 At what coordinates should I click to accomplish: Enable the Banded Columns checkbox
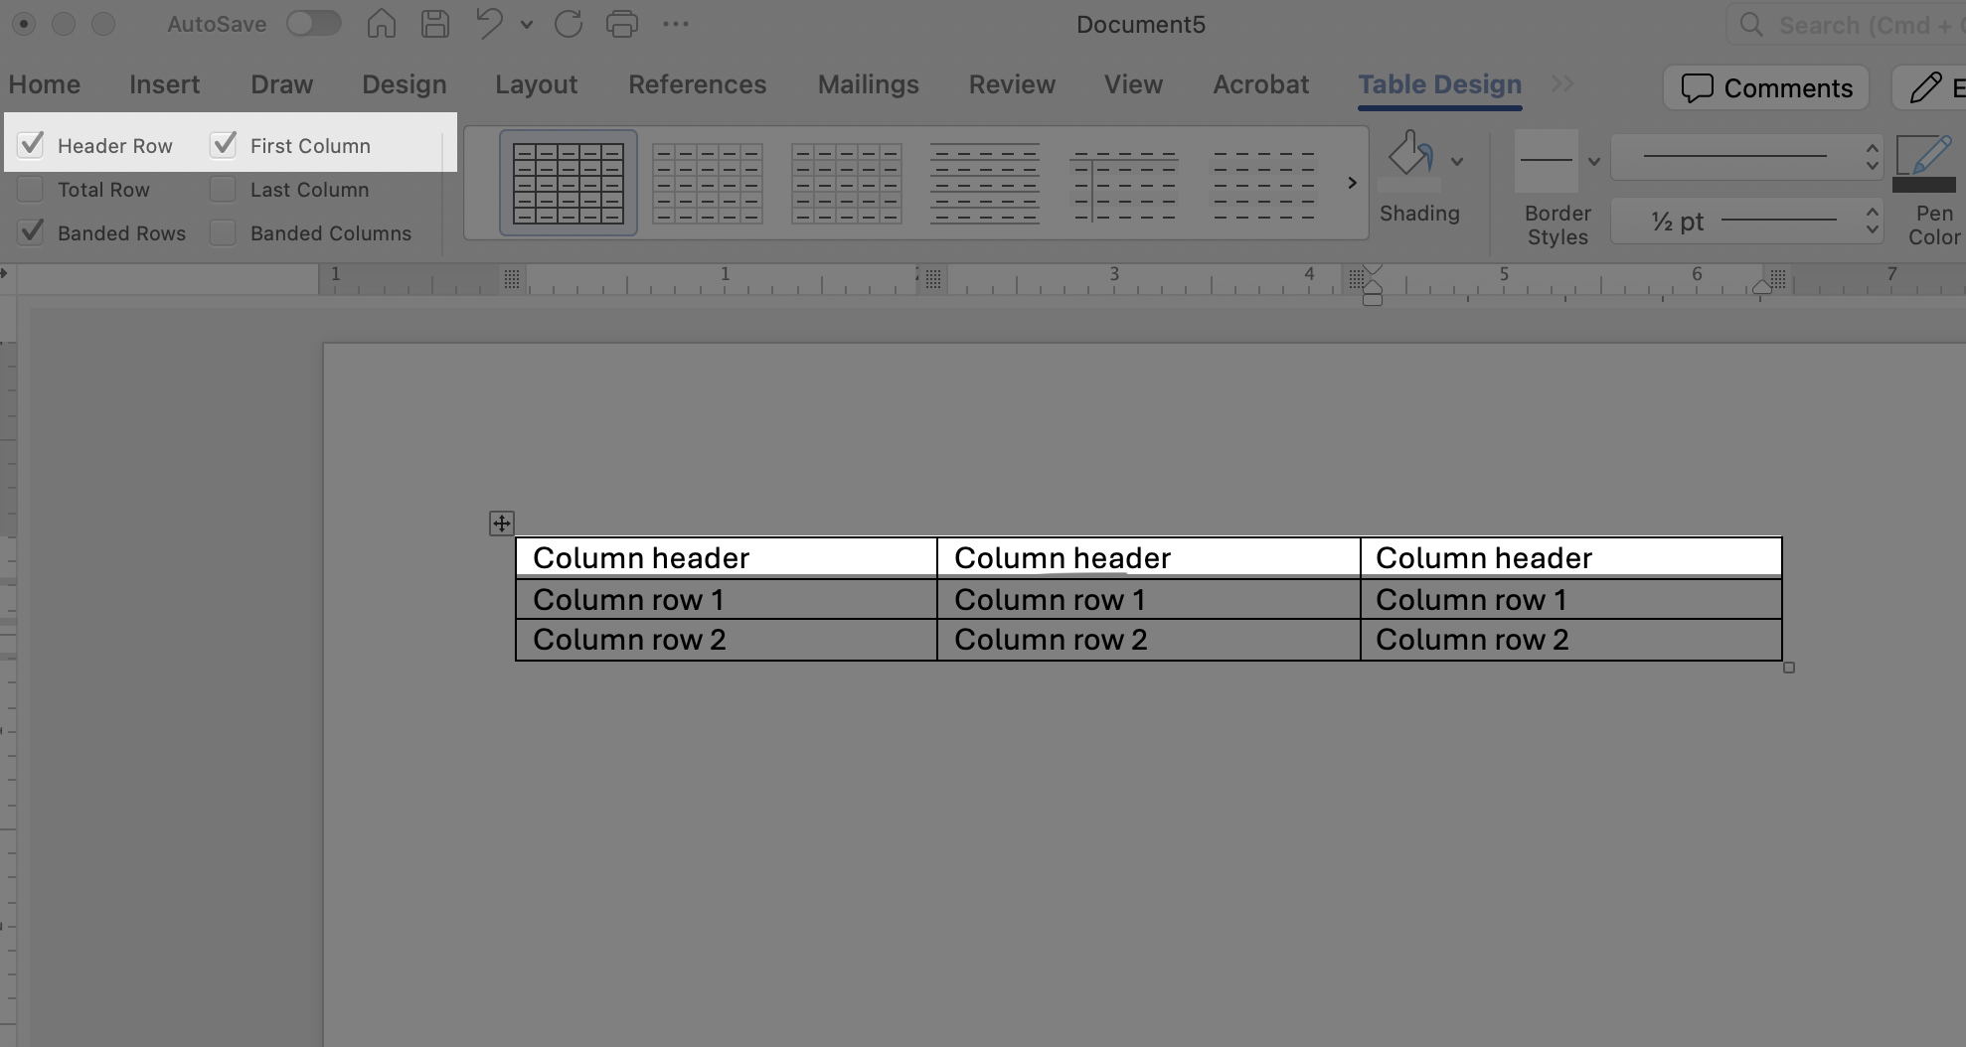click(224, 232)
